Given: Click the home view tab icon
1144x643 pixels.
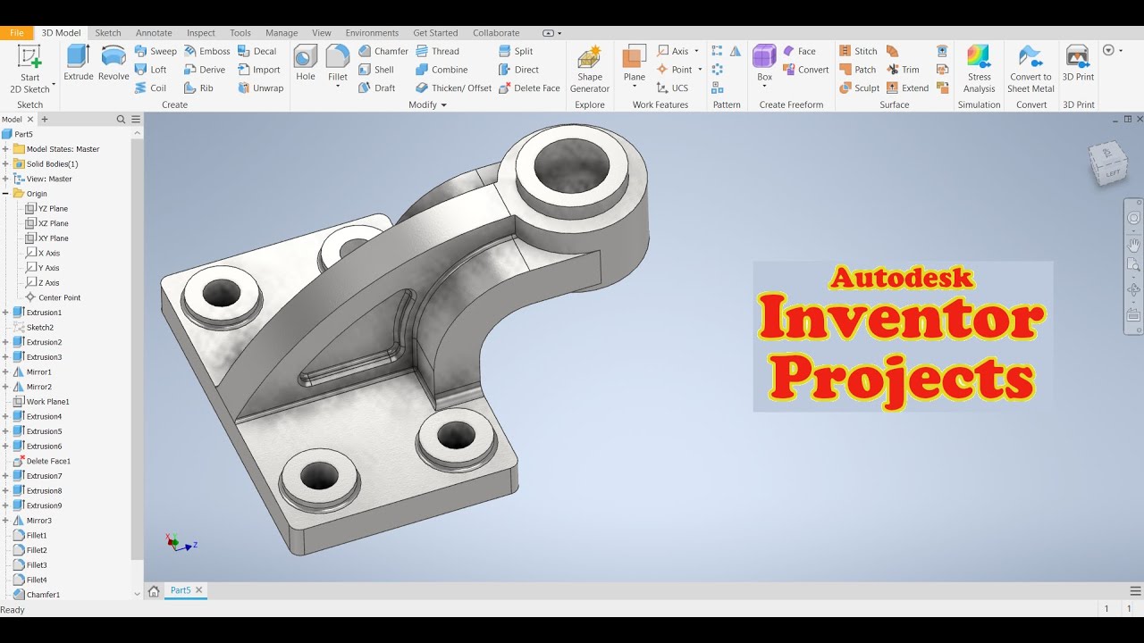Looking at the screenshot, I should [154, 590].
